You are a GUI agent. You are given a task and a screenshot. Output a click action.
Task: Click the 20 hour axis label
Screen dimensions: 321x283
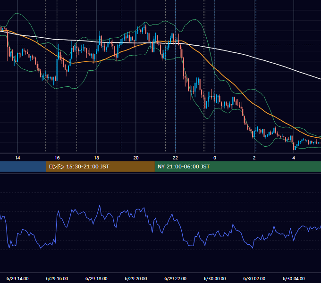136,158
